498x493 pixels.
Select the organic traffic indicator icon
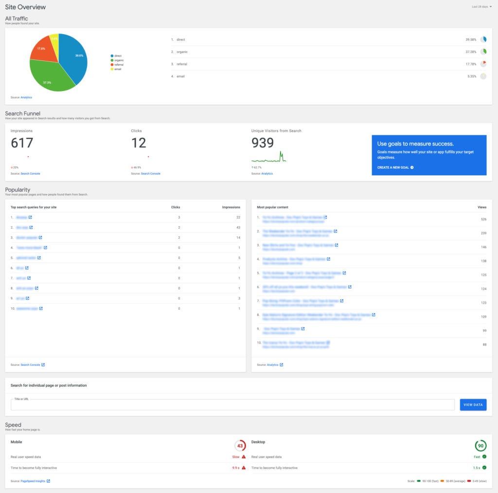483,52
